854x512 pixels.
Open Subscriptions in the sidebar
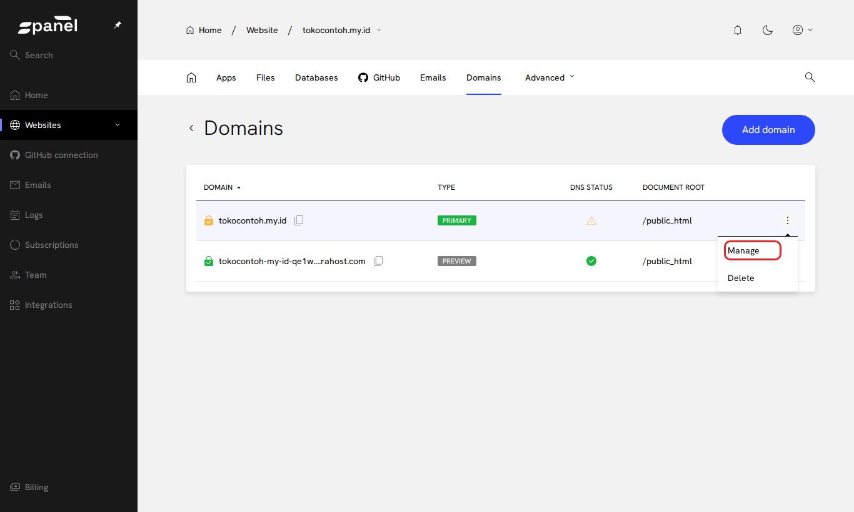pos(69,245)
